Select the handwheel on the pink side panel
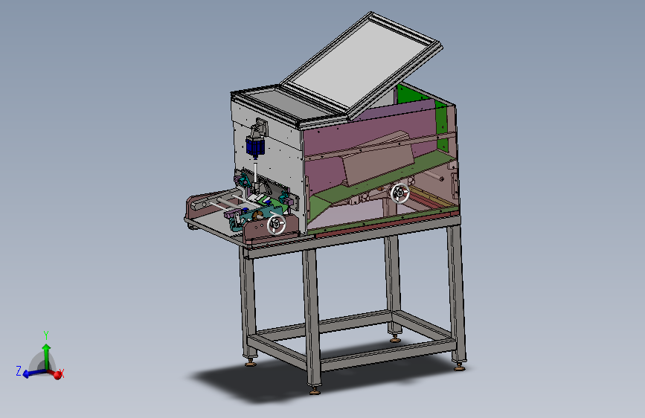The height and width of the screenshot is (418, 645). point(399,193)
